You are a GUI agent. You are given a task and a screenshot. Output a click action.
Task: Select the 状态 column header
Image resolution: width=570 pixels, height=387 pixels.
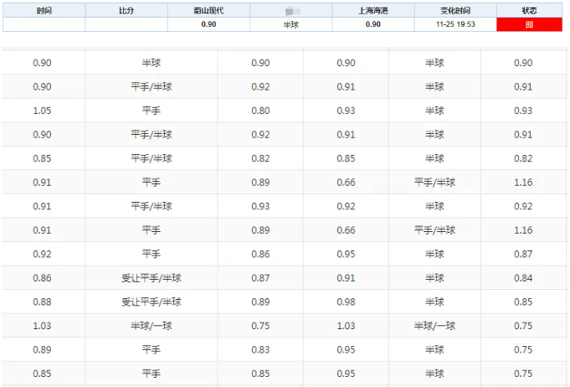coord(529,11)
